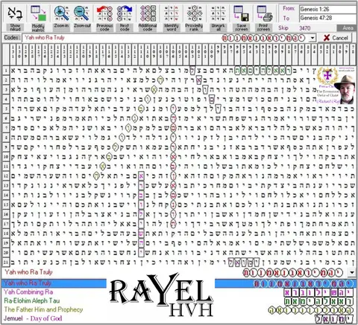Image resolution: width=358 pixels, height=325 pixels.
Task: Click the From field showing Genesis 1:26
Action: (327, 10)
